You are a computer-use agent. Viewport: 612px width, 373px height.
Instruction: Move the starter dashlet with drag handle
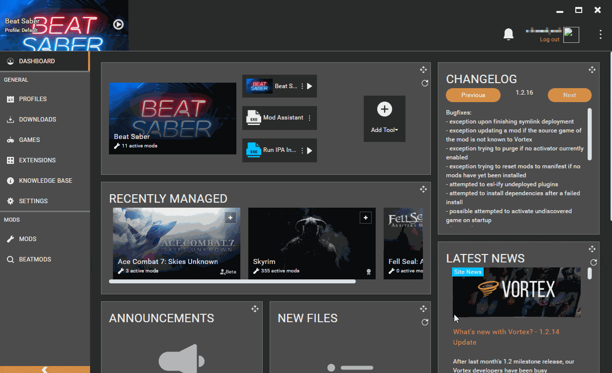coord(423,70)
